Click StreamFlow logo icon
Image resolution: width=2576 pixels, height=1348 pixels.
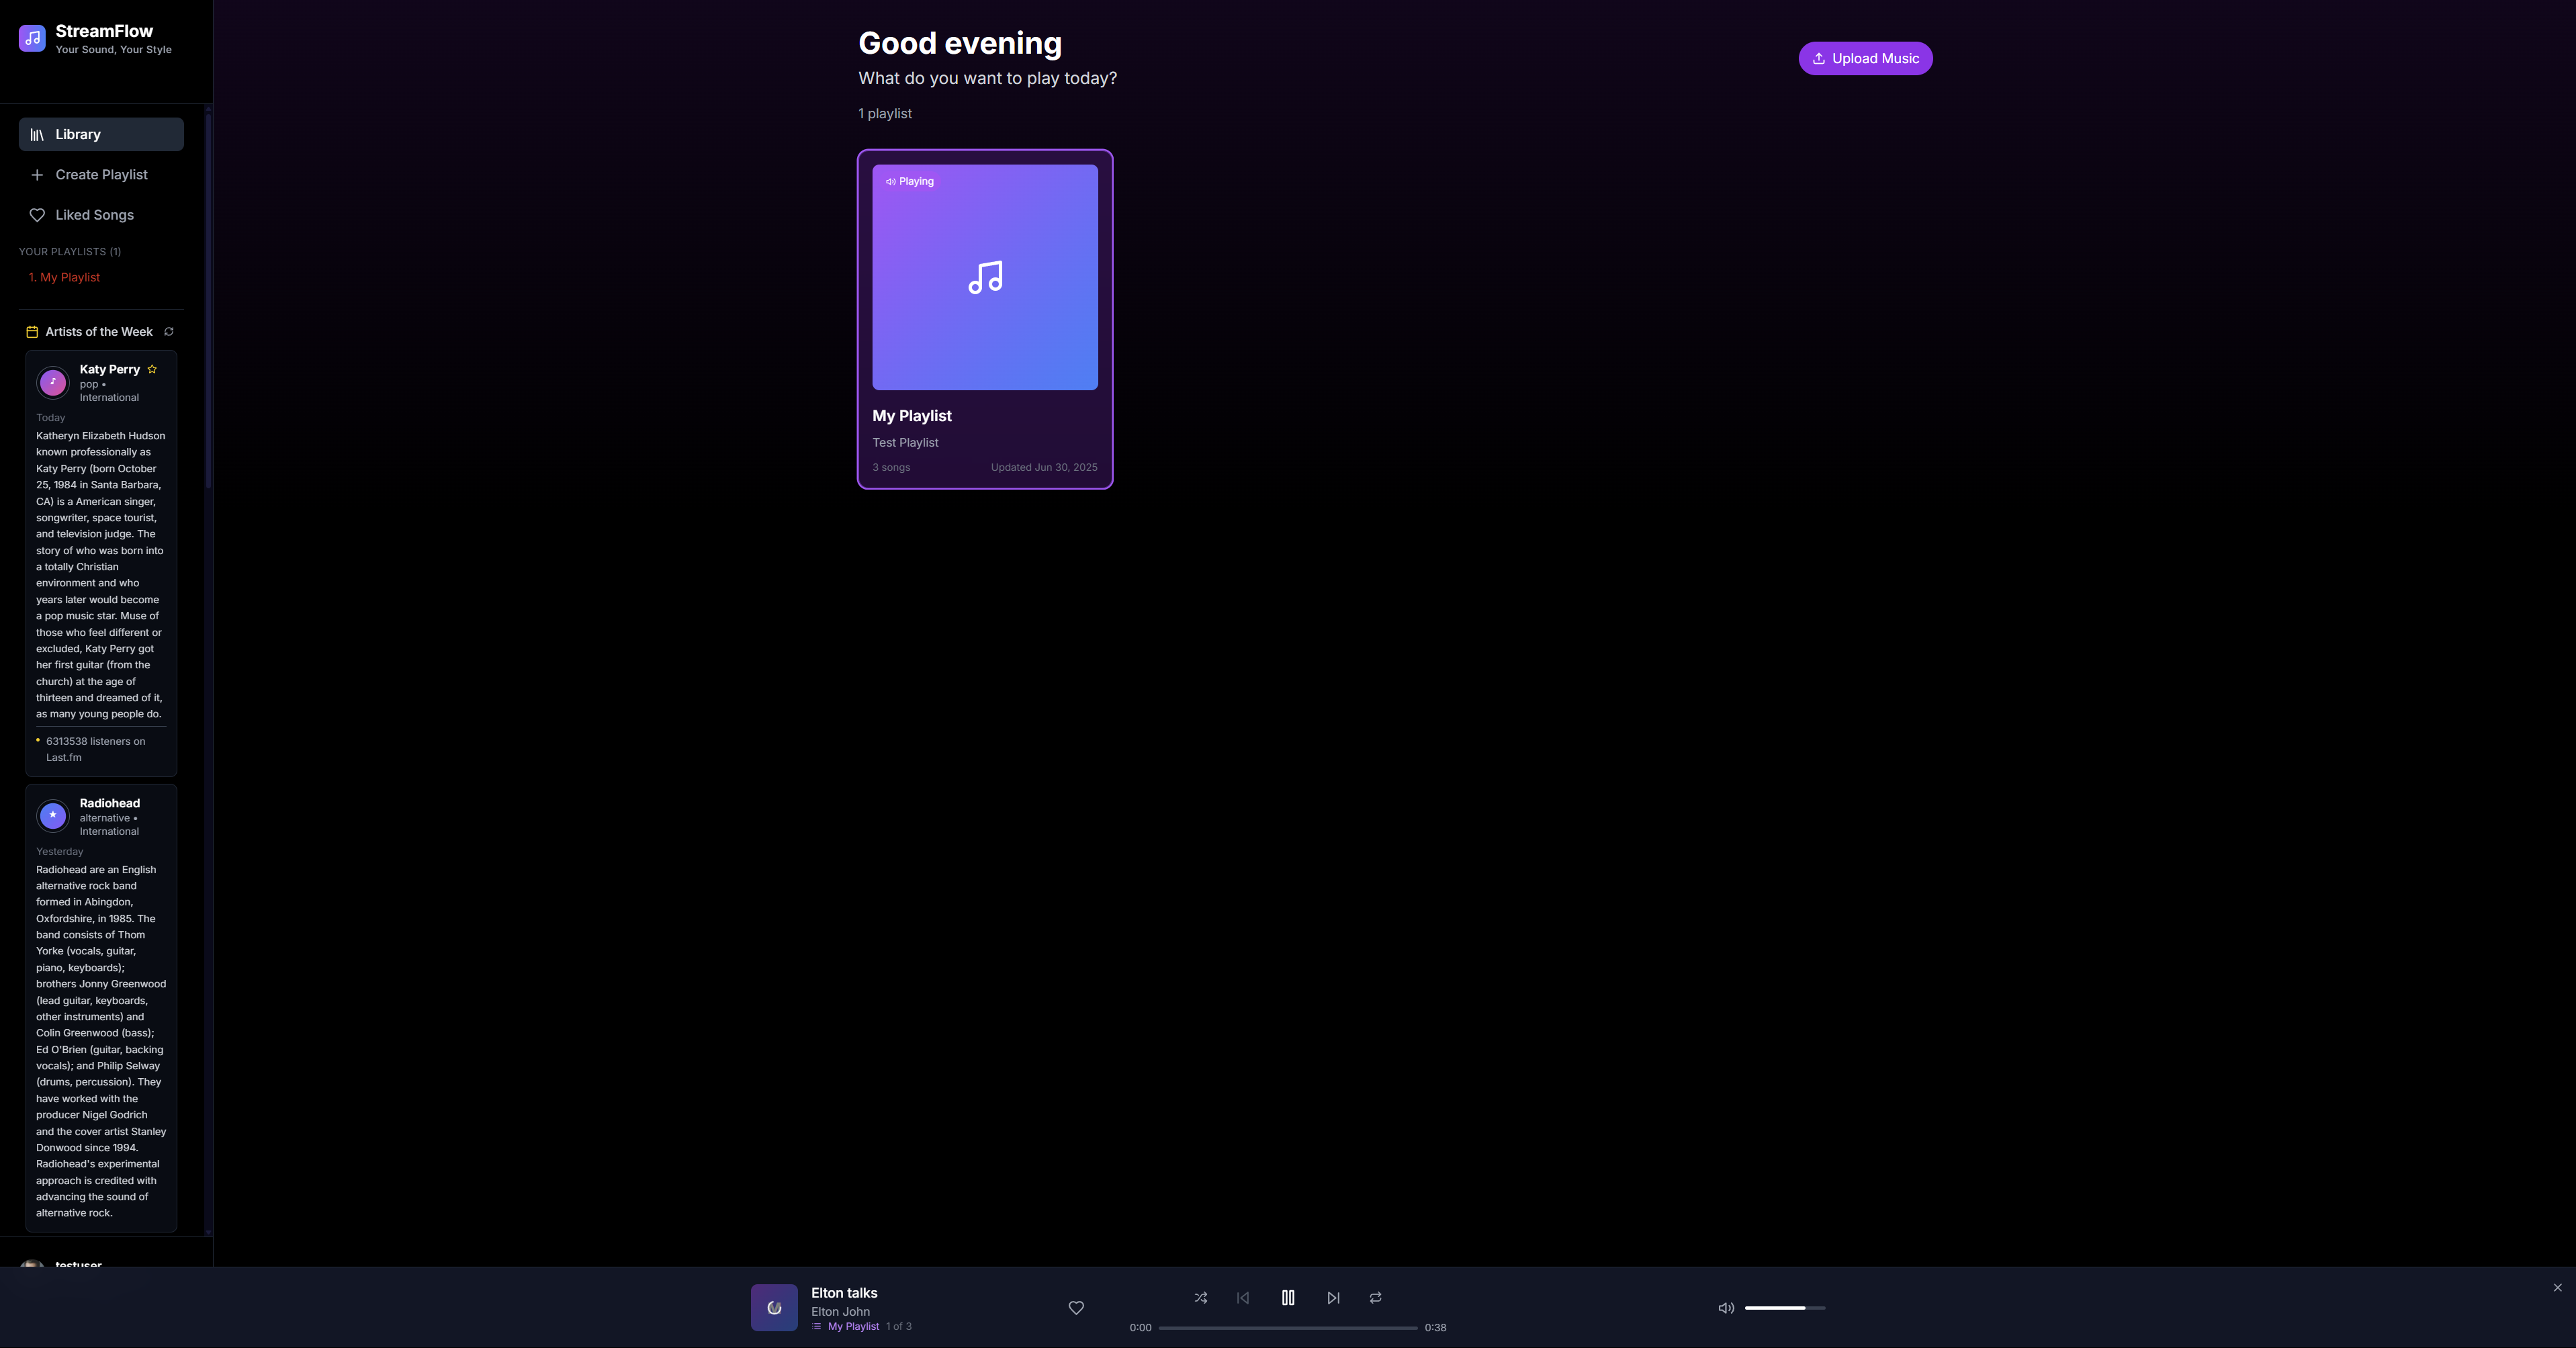pyautogui.click(x=32, y=38)
